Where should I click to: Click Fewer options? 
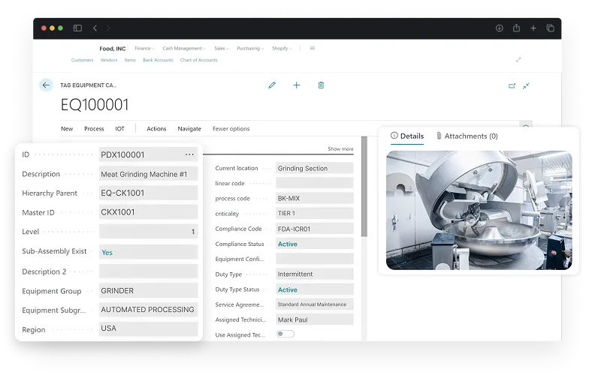tap(231, 129)
